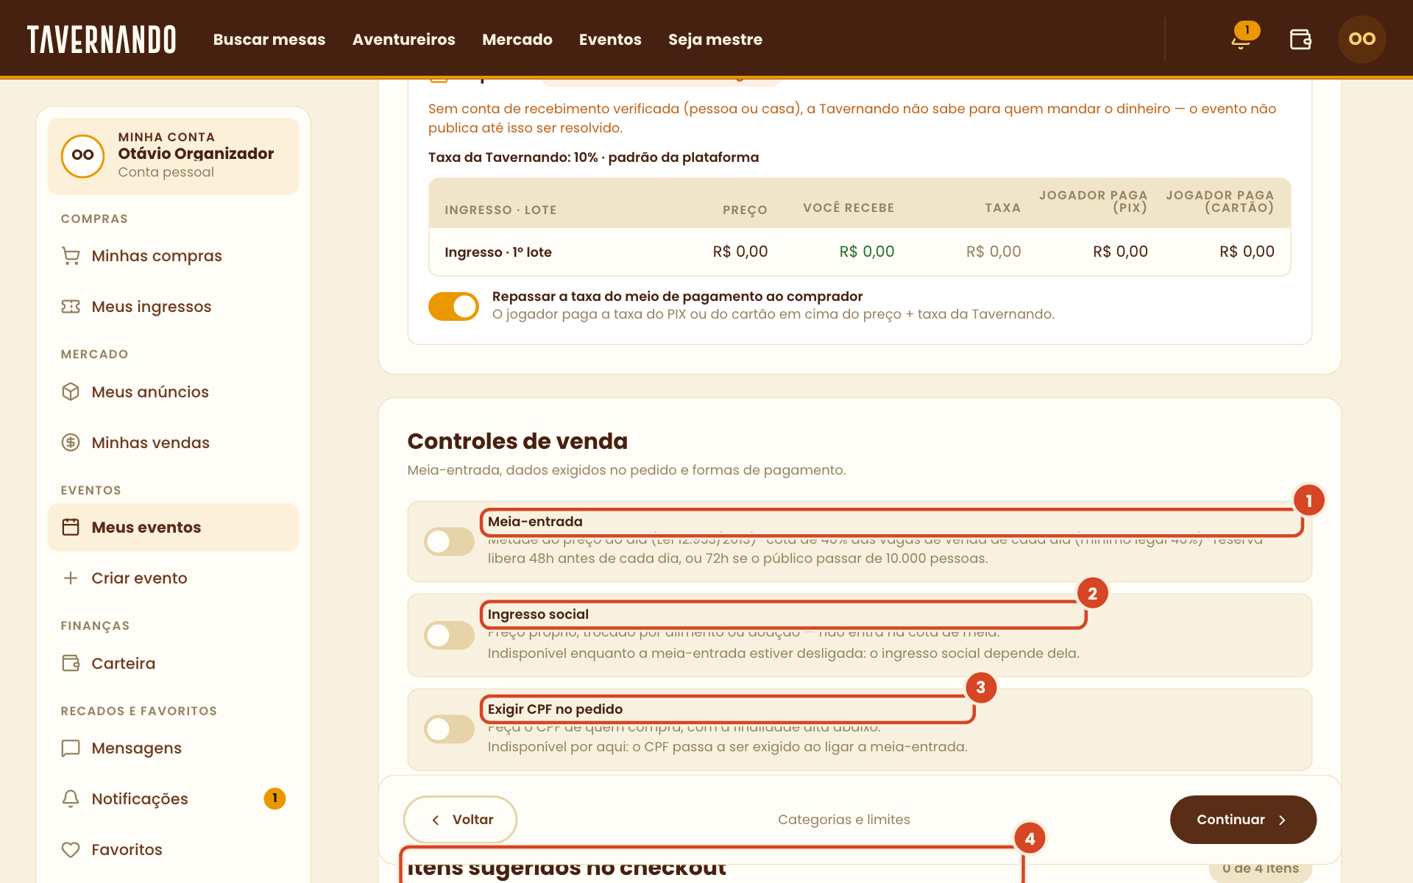Click the Continuar button
Viewport: 1413px width, 883px height.
pos(1243,820)
